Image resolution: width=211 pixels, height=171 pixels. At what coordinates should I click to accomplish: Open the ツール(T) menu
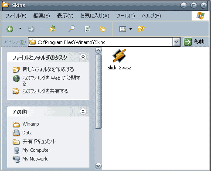[x=125, y=16]
